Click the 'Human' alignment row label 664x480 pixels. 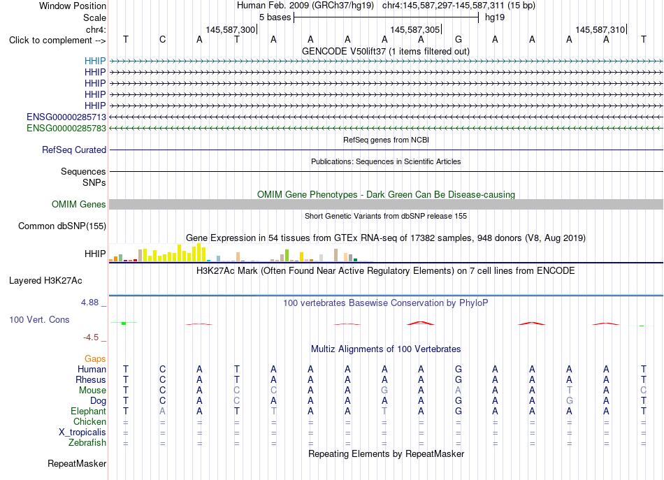point(92,369)
